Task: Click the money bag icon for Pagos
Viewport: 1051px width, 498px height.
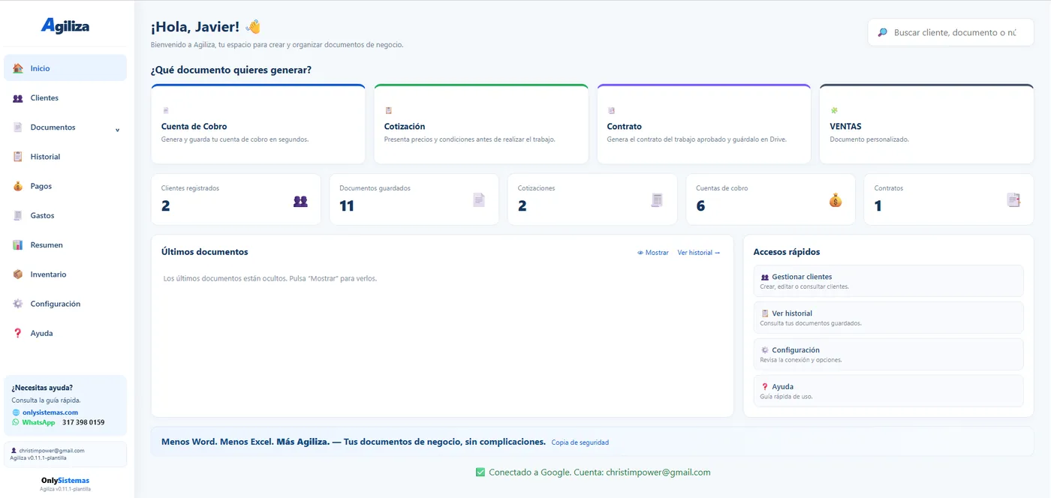Action: (x=18, y=186)
